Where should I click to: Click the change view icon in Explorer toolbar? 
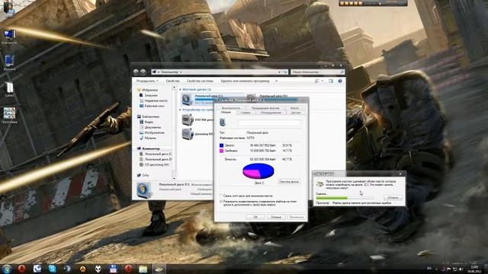317,81
